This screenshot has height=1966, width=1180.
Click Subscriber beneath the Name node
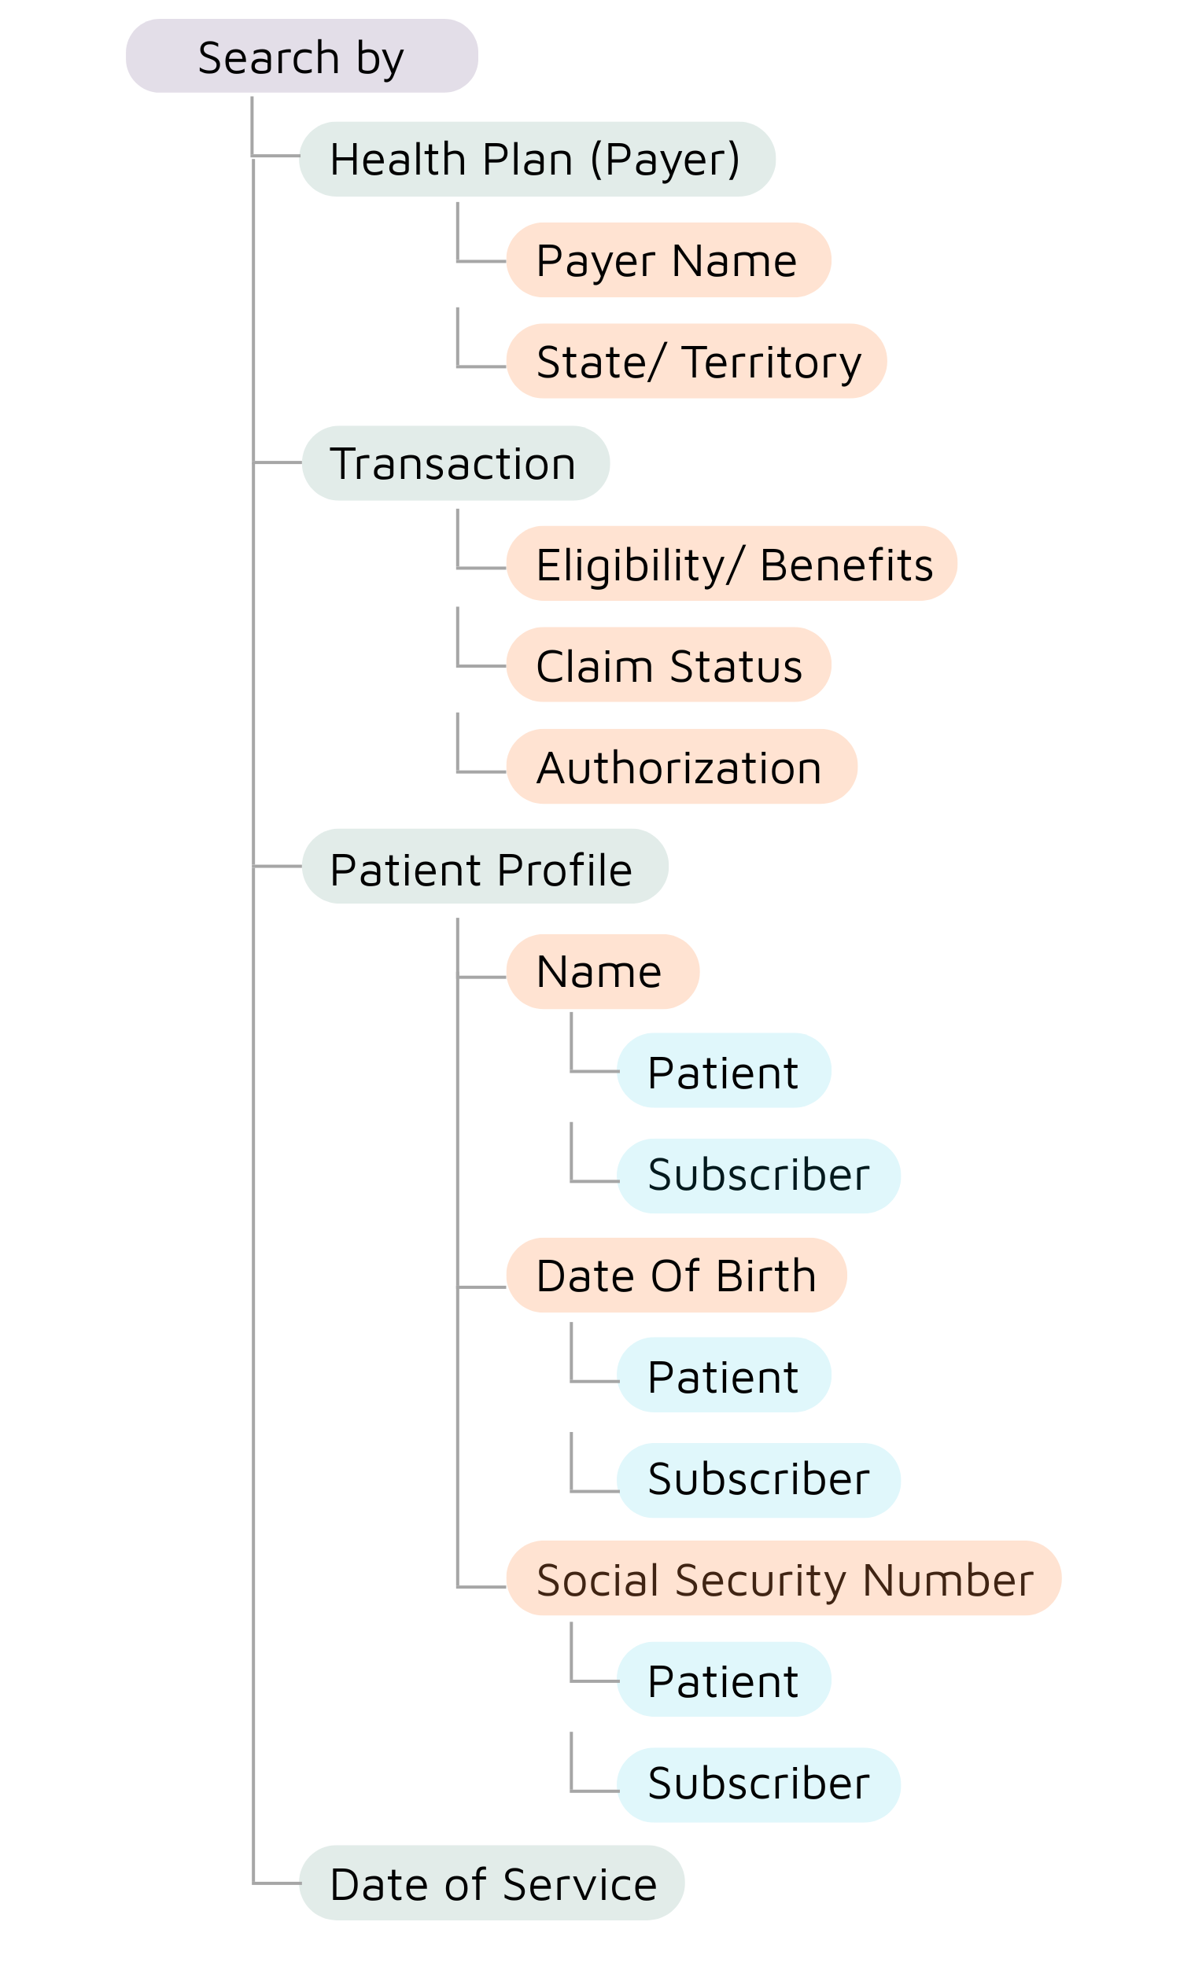758,1176
